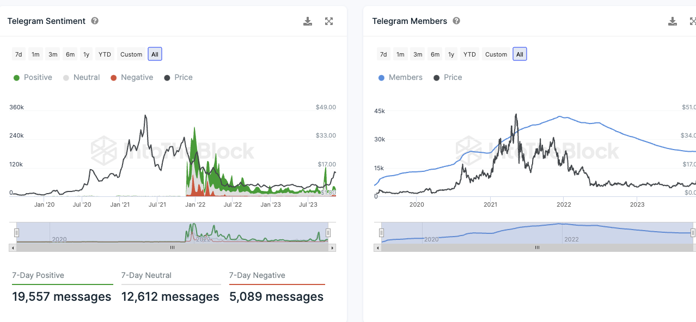Screen dimensions: 696x322
Task: Toggle the Positive series in sentiment legend
Action: coord(33,77)
